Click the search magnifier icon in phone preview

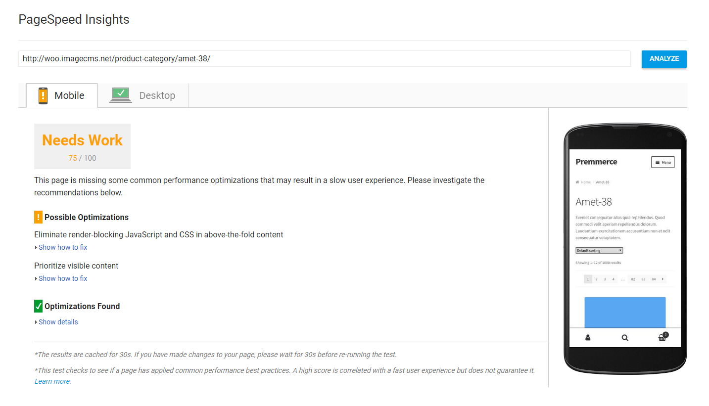click(x=625, y=338)
